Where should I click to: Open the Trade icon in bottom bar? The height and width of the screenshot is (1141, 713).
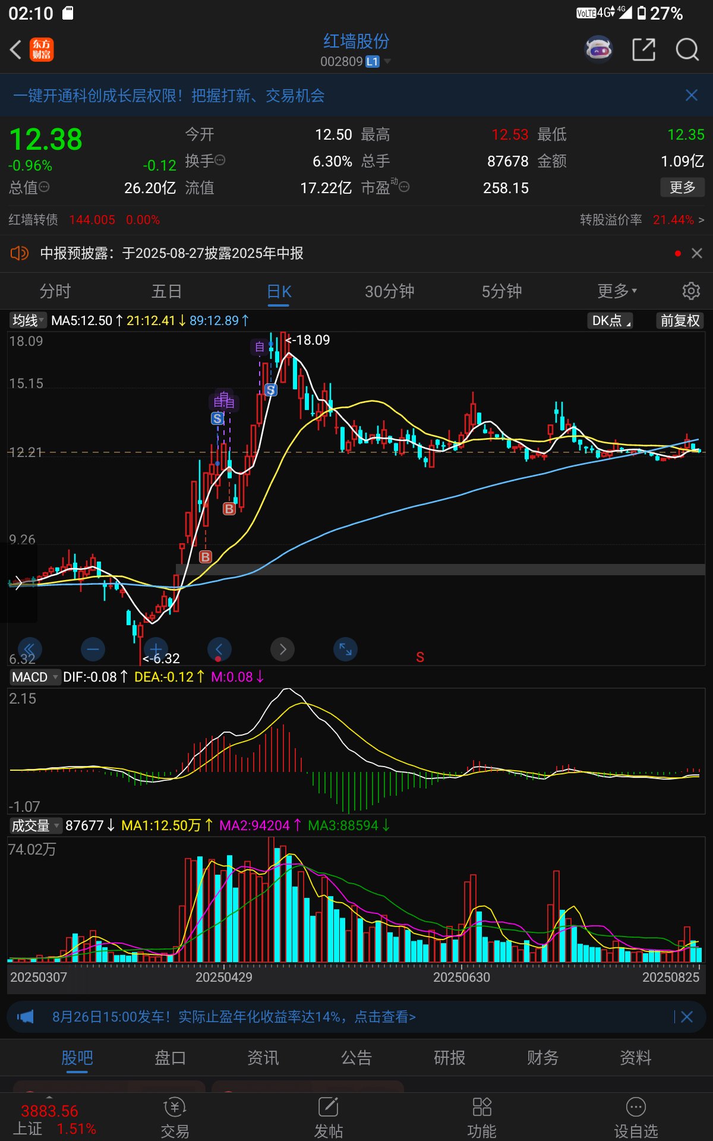tap(175, 1117)
